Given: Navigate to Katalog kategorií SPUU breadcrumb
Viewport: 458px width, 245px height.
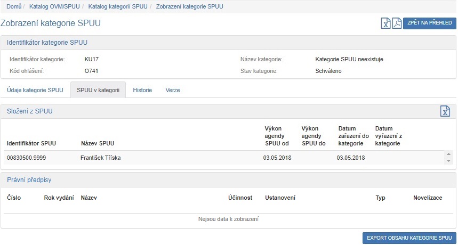Looking at the screenshot, I should click(x=118, y=6).
